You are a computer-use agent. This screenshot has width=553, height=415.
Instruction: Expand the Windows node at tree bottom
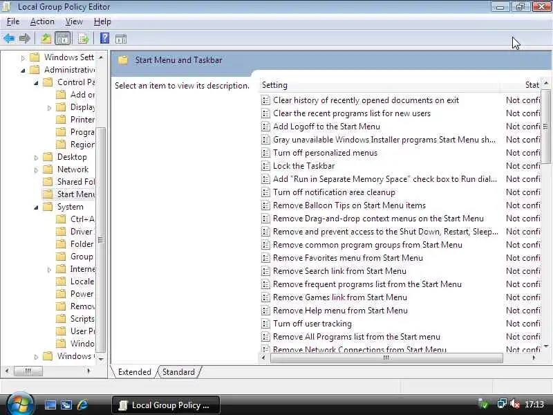point(37,357)
